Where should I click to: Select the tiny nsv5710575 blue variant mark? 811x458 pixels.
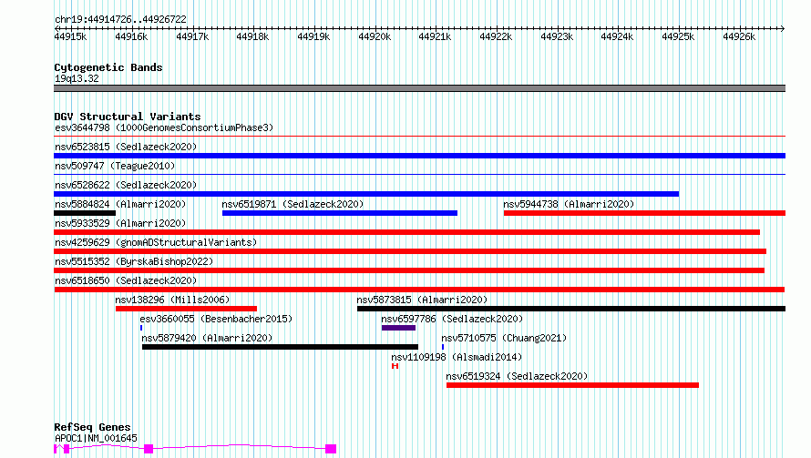coord(443,347)
